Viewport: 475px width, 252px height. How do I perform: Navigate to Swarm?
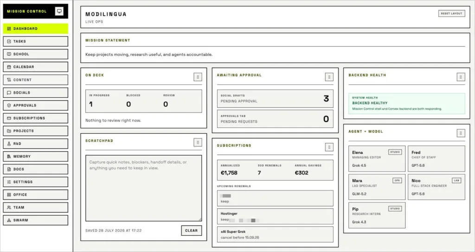[35, 220]
